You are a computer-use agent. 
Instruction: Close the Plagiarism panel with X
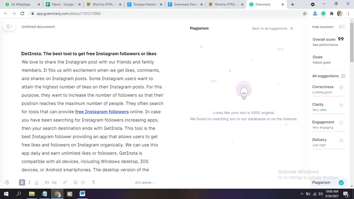point(292,29)
